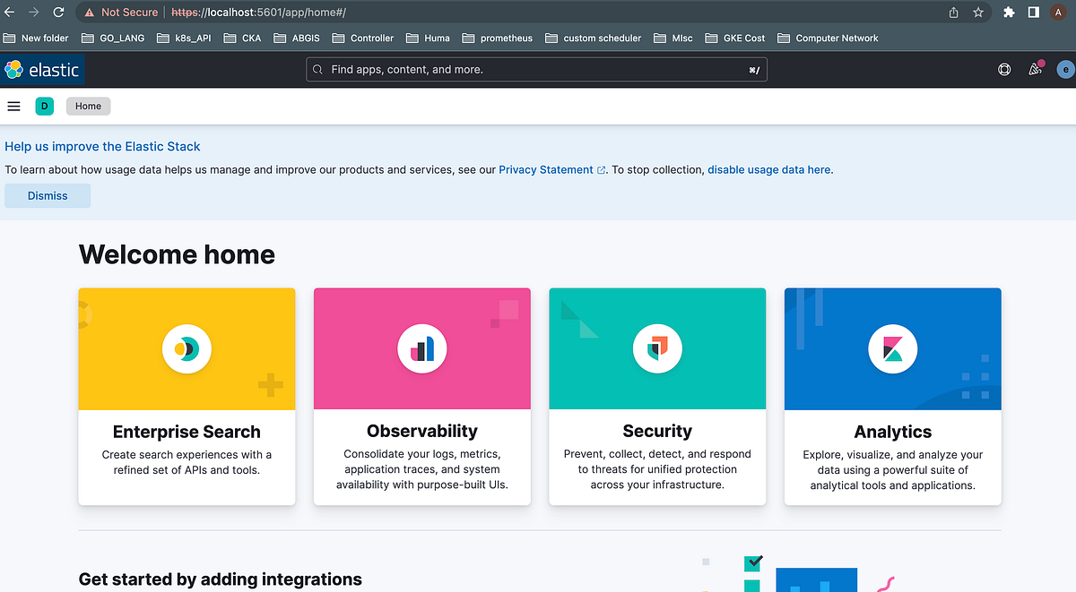
Task: Open the newsfeed notification icon with pink dot
Action: point(1035,69)
